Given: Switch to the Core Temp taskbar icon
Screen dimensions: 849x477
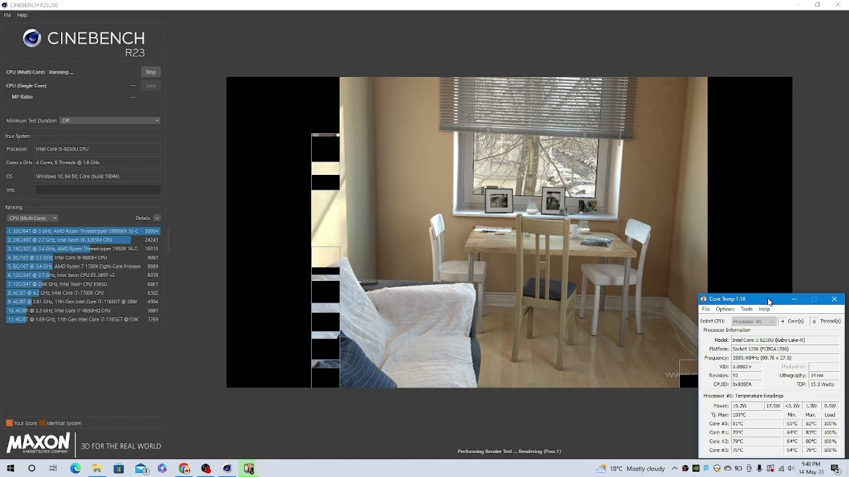Looking at the screenshot, I should (249, 468).
